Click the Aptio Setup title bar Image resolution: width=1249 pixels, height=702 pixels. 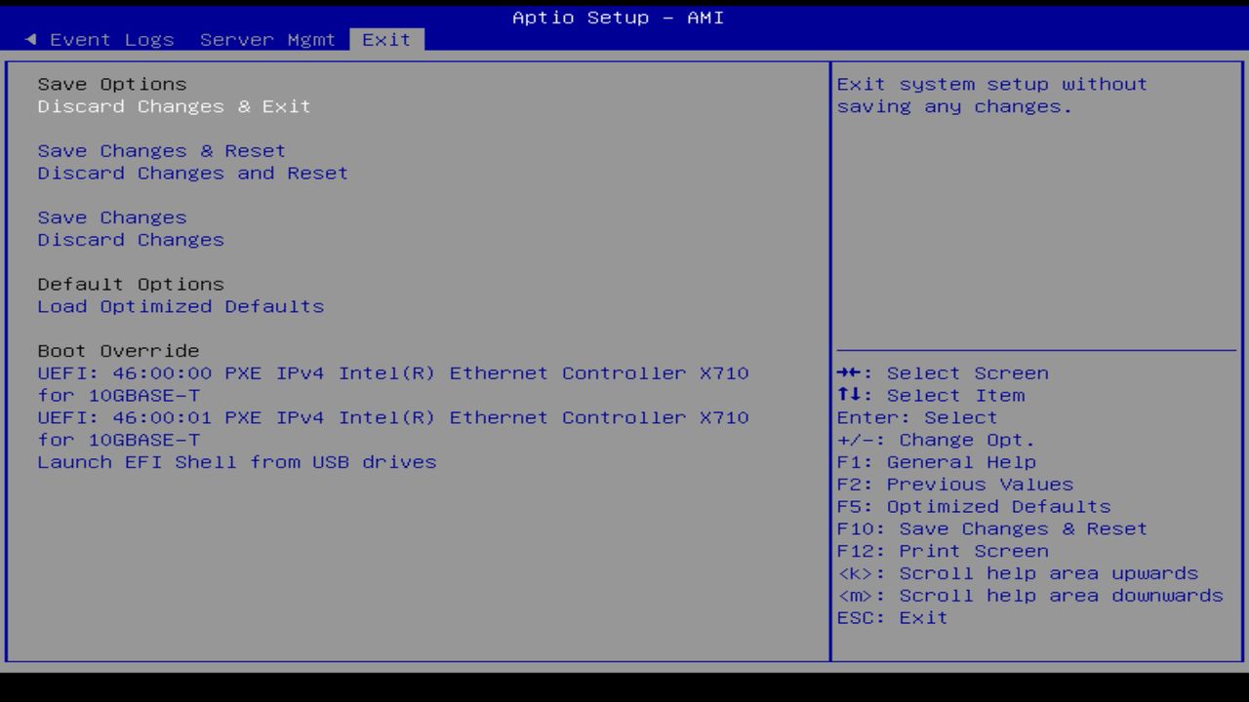point(615,17)
